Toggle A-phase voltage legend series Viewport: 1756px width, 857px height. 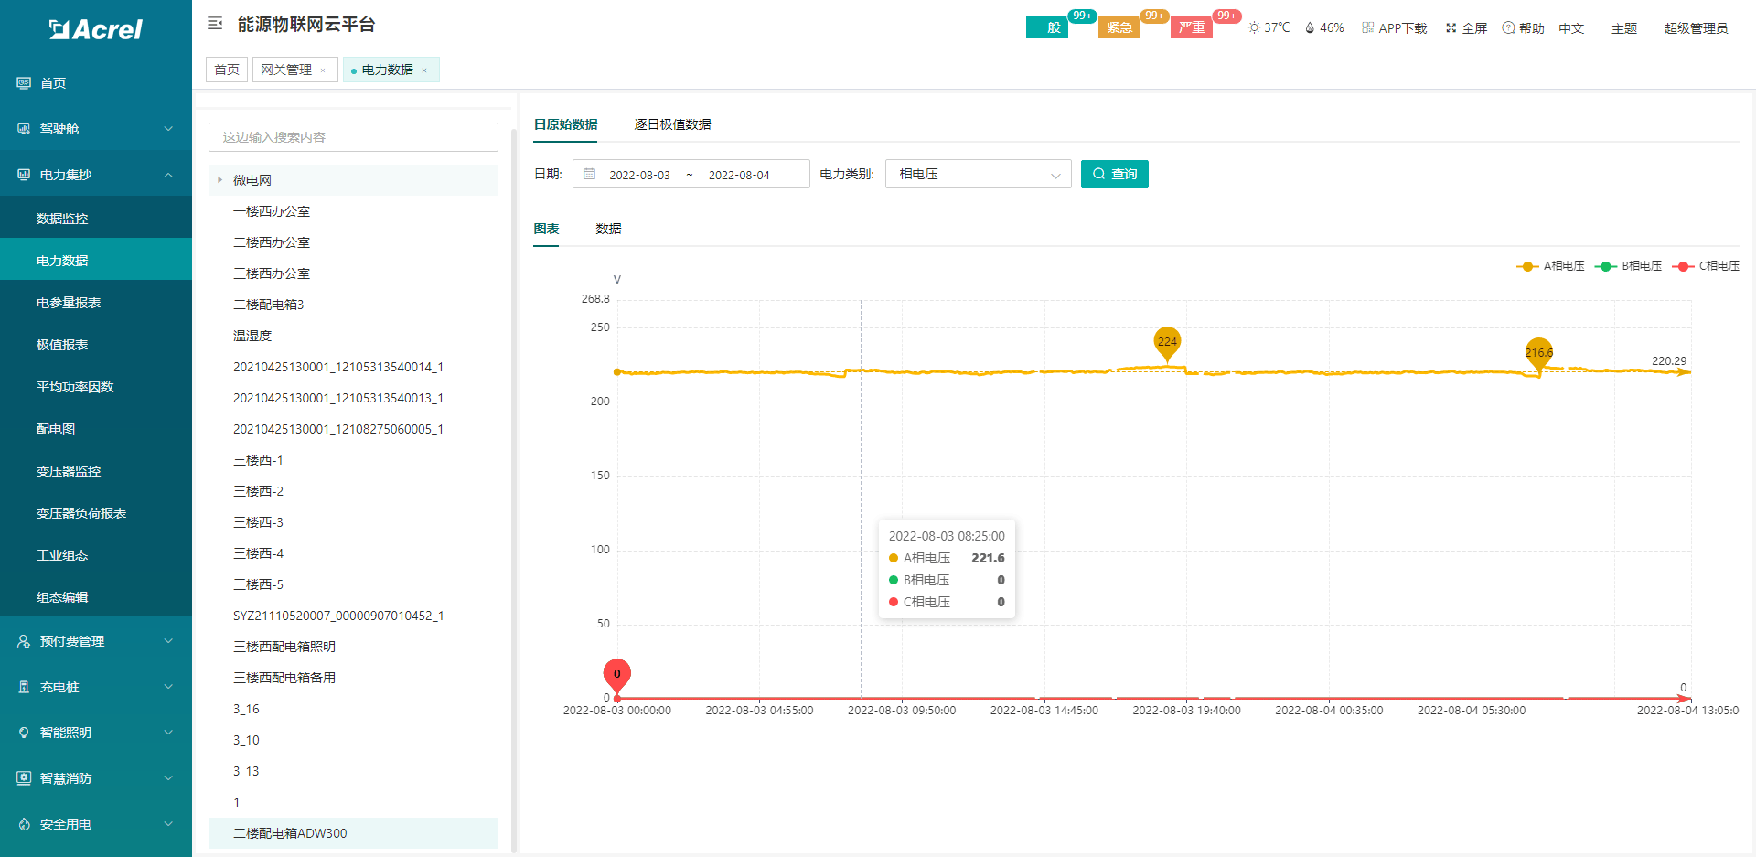tap(1550, 266)
